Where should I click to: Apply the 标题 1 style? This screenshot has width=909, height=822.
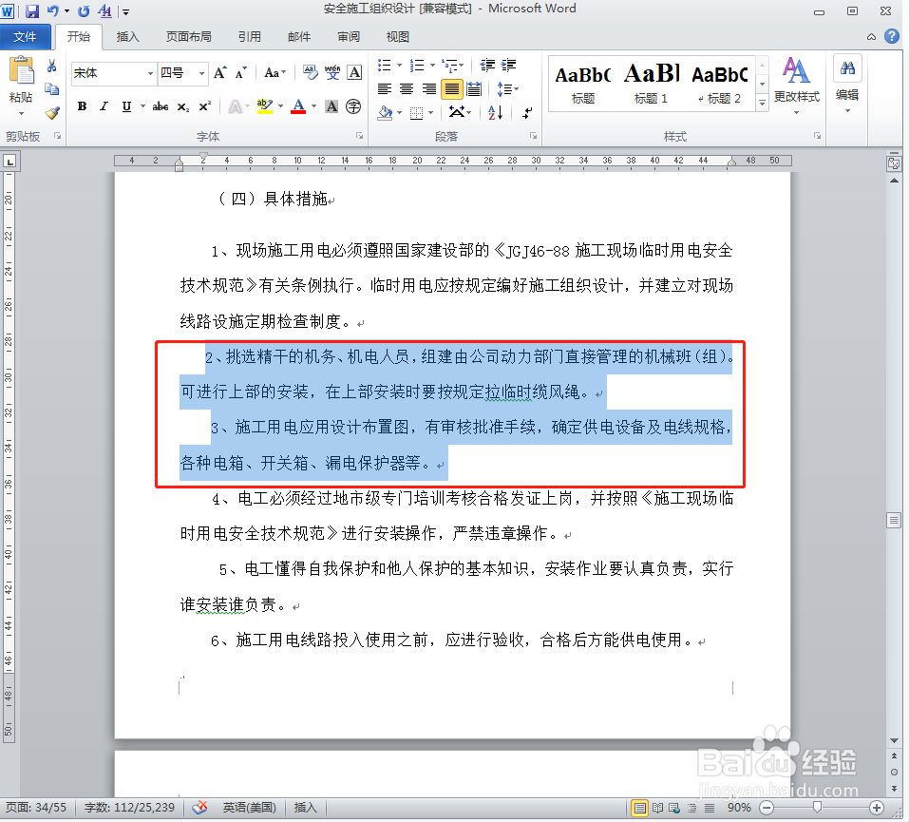pos(650,81)
